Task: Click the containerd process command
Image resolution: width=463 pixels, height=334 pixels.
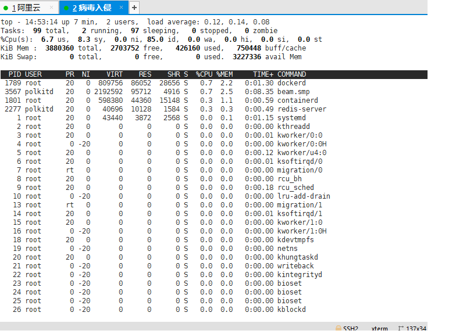Action: (x=298, y=100)
